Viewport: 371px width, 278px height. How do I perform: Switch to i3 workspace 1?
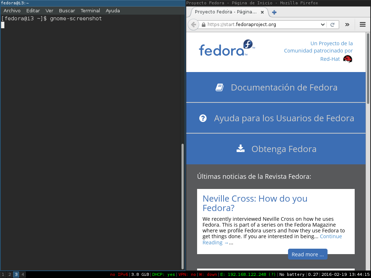point(3,274)
